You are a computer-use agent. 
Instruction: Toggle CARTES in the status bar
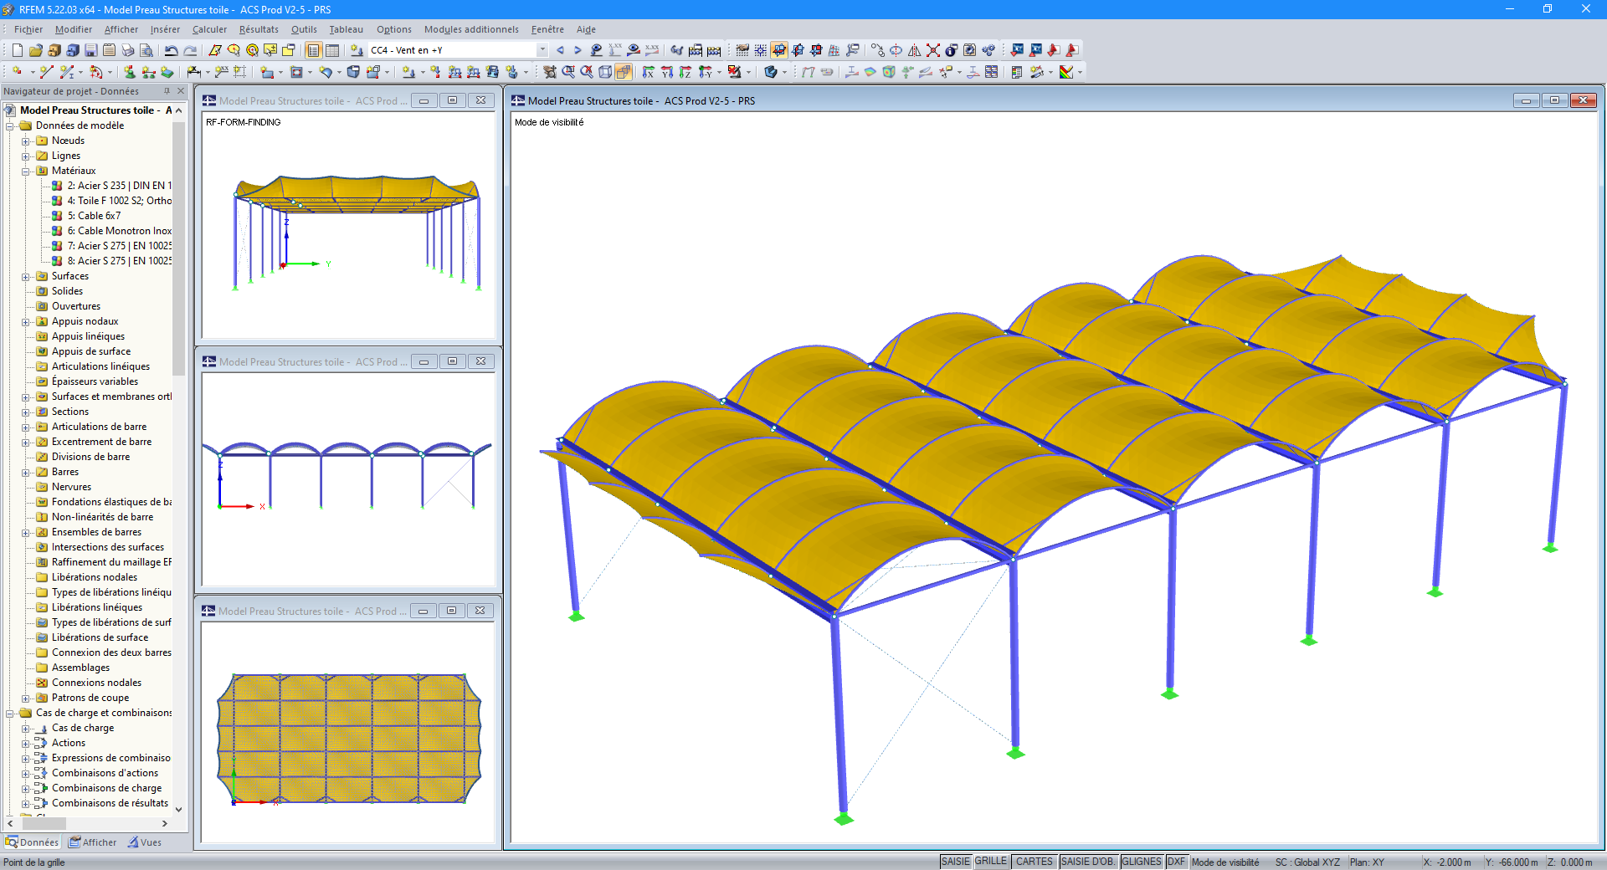[x=1035, y=862]
